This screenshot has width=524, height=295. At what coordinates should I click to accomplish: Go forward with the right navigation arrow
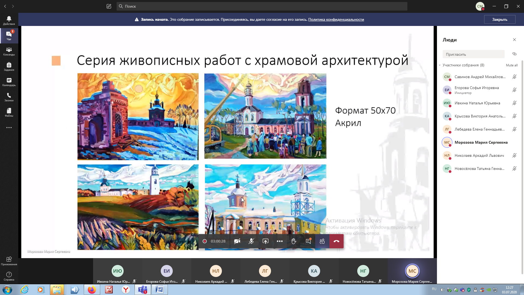[x=13, y=6]
